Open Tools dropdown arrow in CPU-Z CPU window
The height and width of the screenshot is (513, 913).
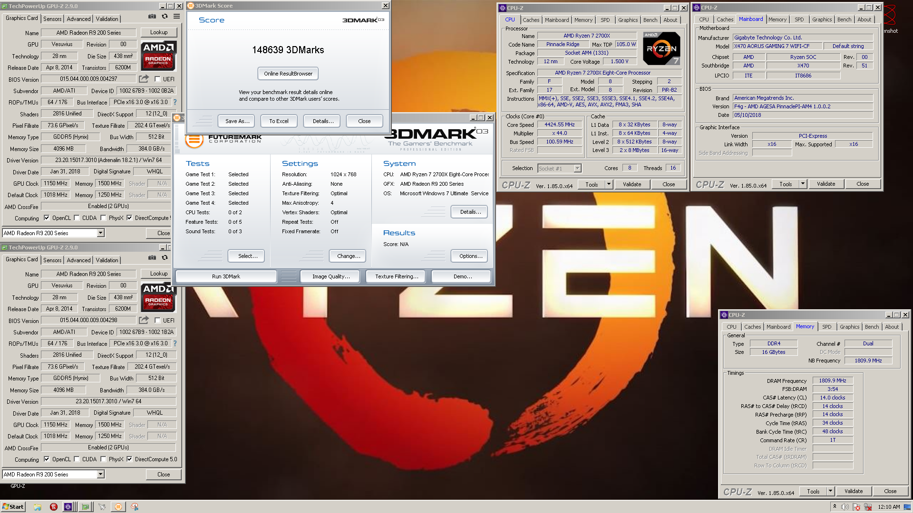(609, 184)
